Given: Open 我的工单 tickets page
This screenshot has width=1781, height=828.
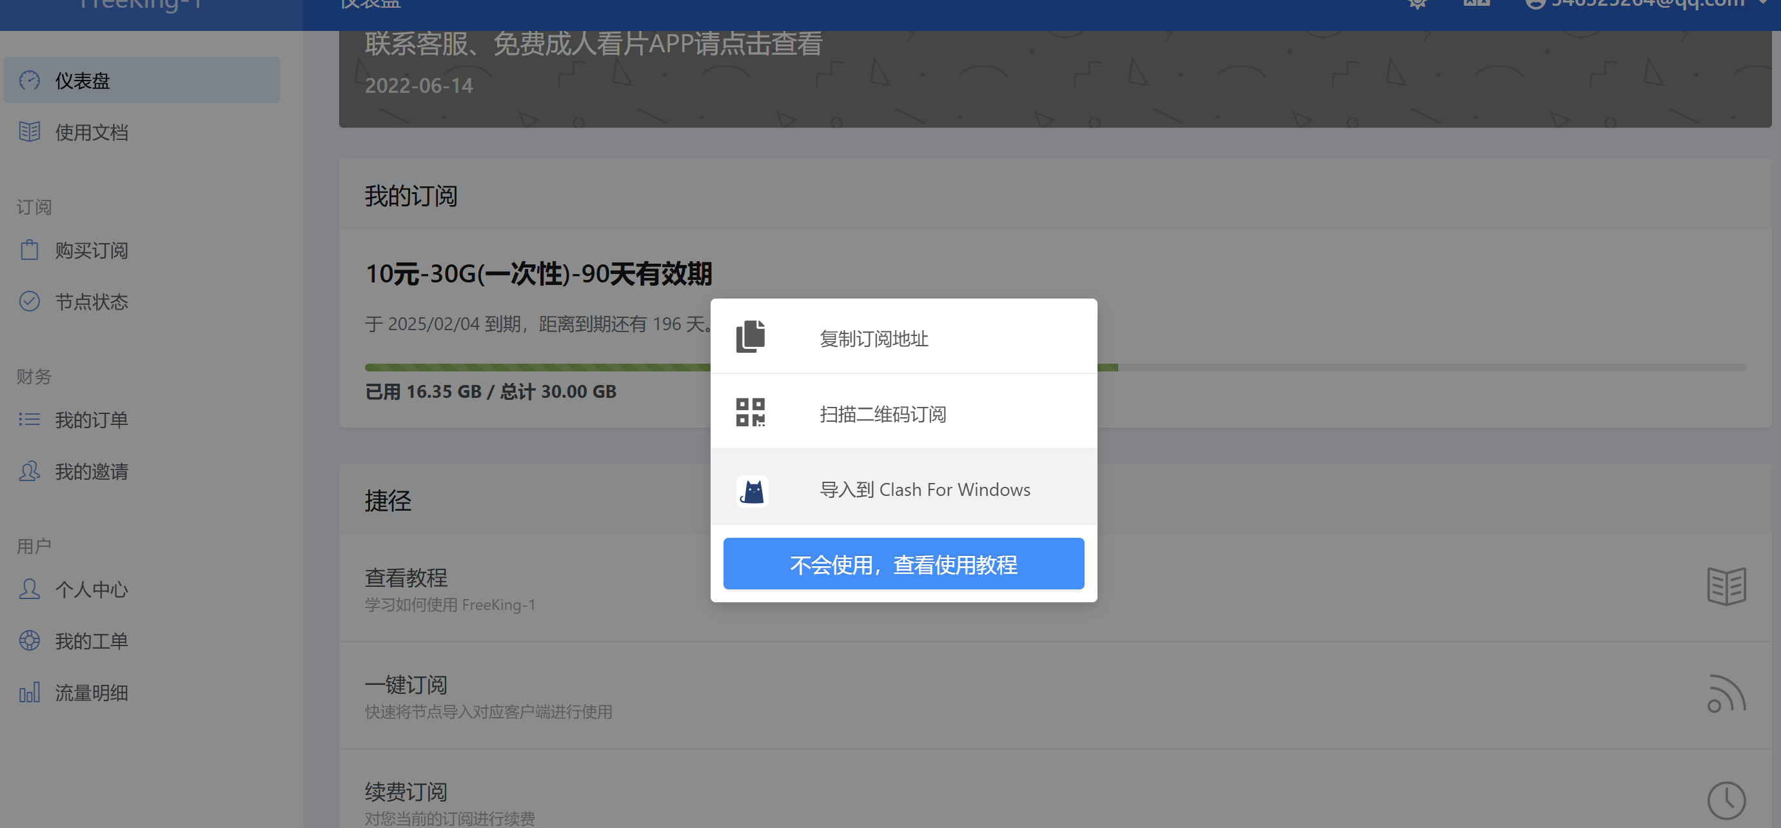Looking at the screenshot, I should (92, 641).
